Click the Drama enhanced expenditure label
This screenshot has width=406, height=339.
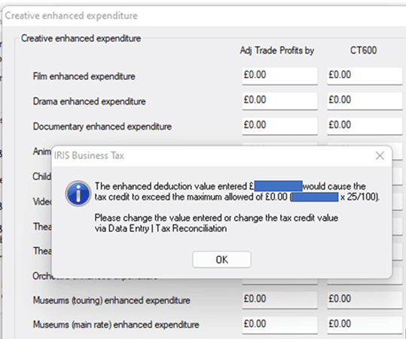(89, 101)
